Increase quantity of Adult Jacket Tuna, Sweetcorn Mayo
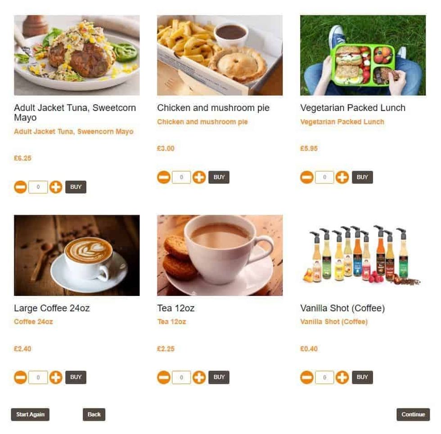This screenshot has height=434, width=441. point(56,187)
